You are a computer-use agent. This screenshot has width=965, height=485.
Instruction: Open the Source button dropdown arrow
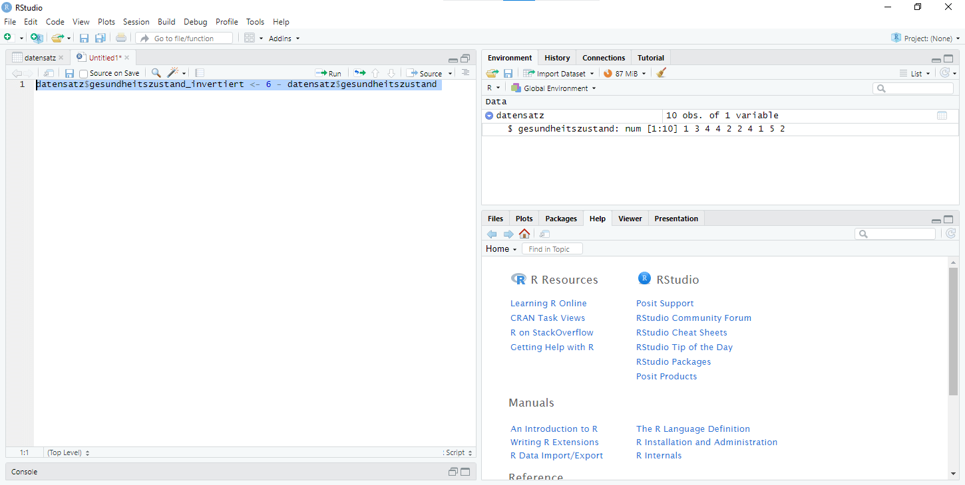point(451,74)
